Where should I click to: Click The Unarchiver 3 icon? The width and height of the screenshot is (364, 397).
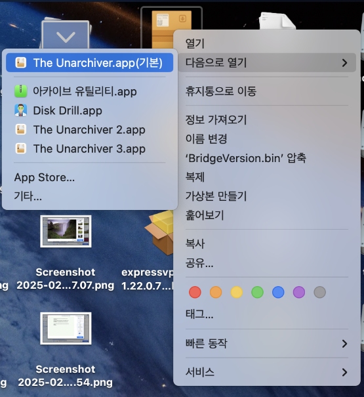coord(21,148)
